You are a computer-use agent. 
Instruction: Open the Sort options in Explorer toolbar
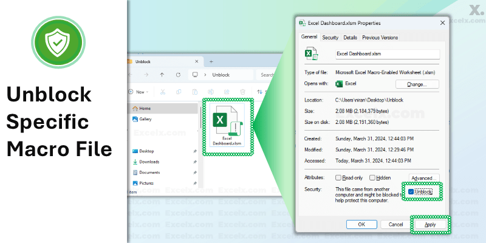[262, 92]
